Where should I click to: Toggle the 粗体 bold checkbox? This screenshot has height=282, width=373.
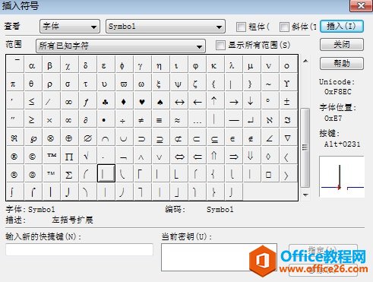(241, 27)
